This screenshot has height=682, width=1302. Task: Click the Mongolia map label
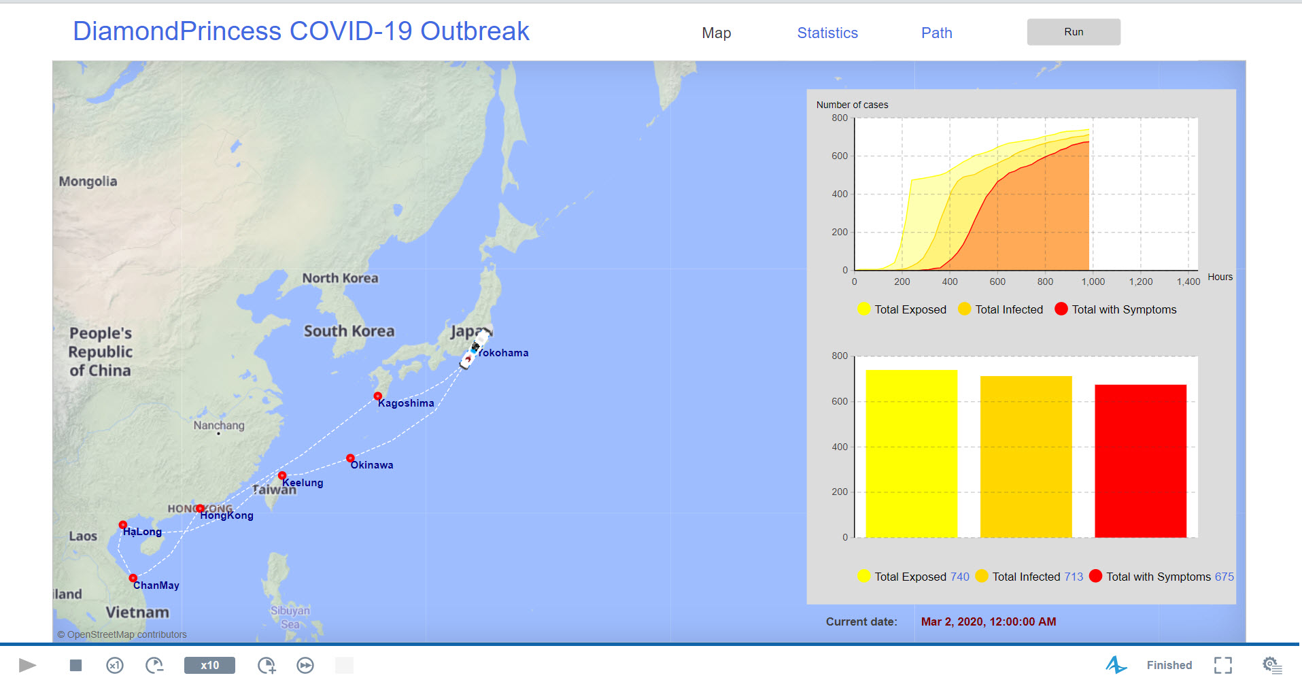point(88,182)
